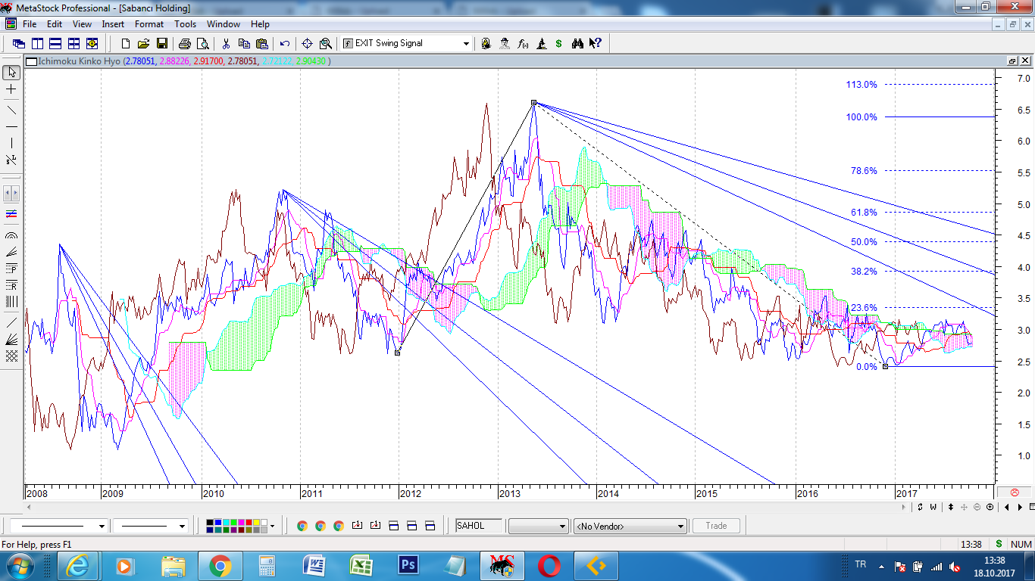This screenshot has height=581, width=1035.
Task: Select the horizontal line drawing tool
Action: coord(12,126)
